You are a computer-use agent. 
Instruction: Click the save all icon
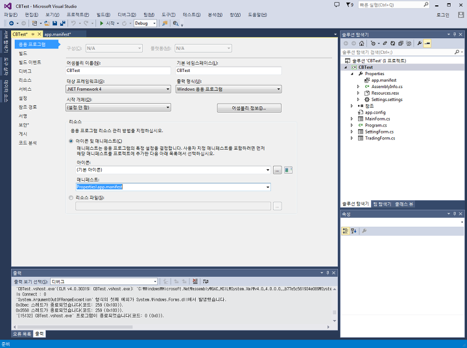pyautogui.click(x=62, y=23)
